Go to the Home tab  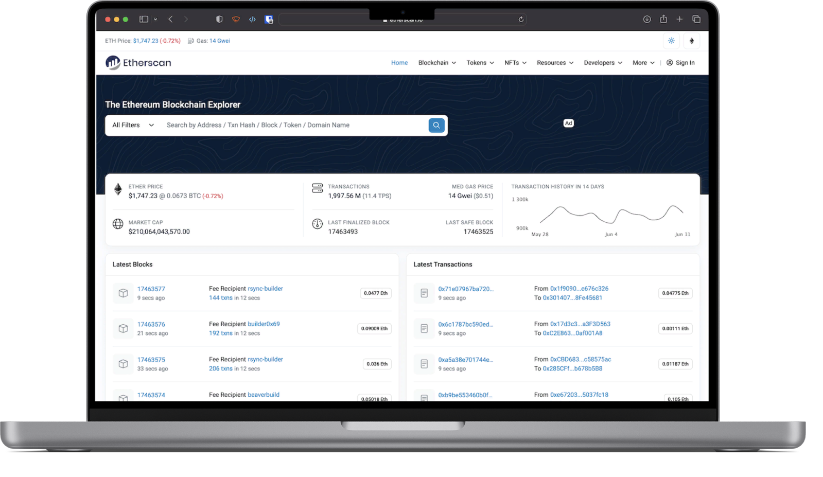[x=399, y=63]
